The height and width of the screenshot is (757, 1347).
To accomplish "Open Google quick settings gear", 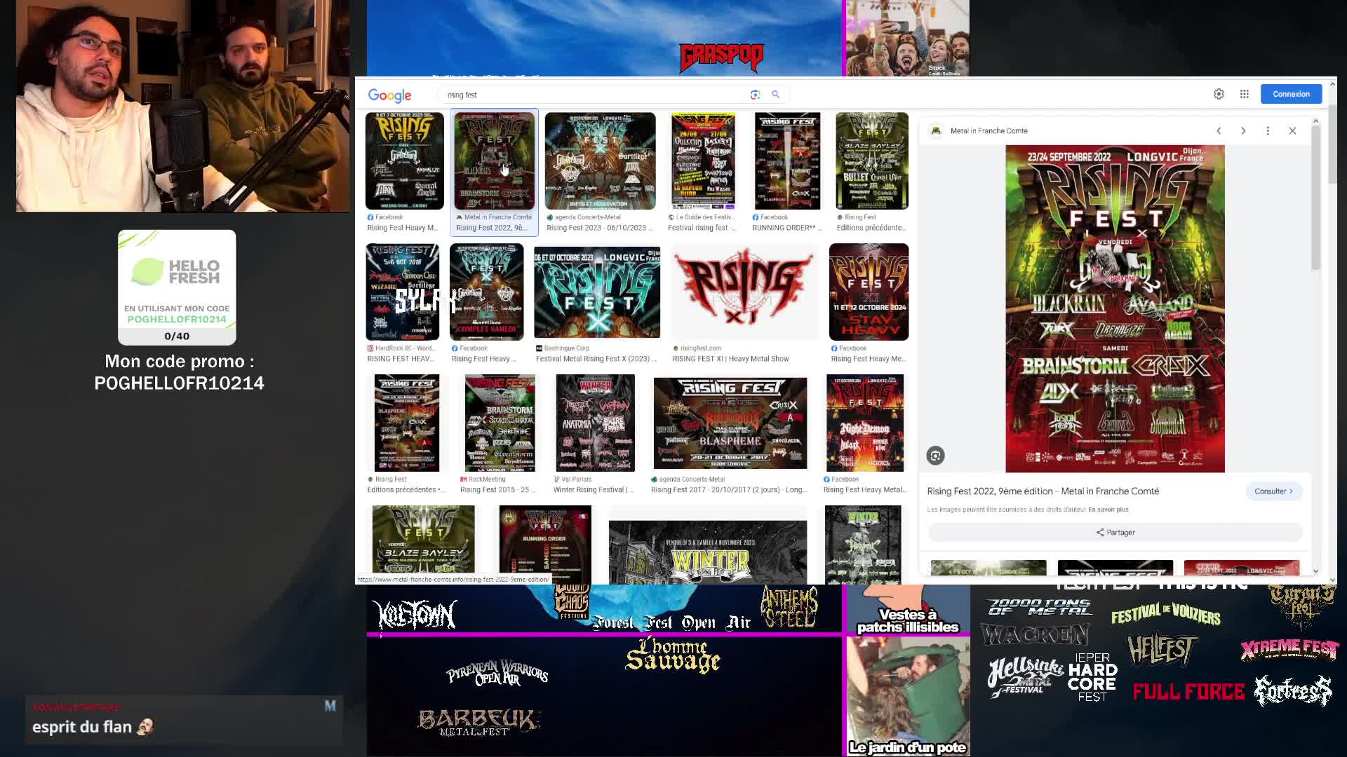I will [1219, 94].
